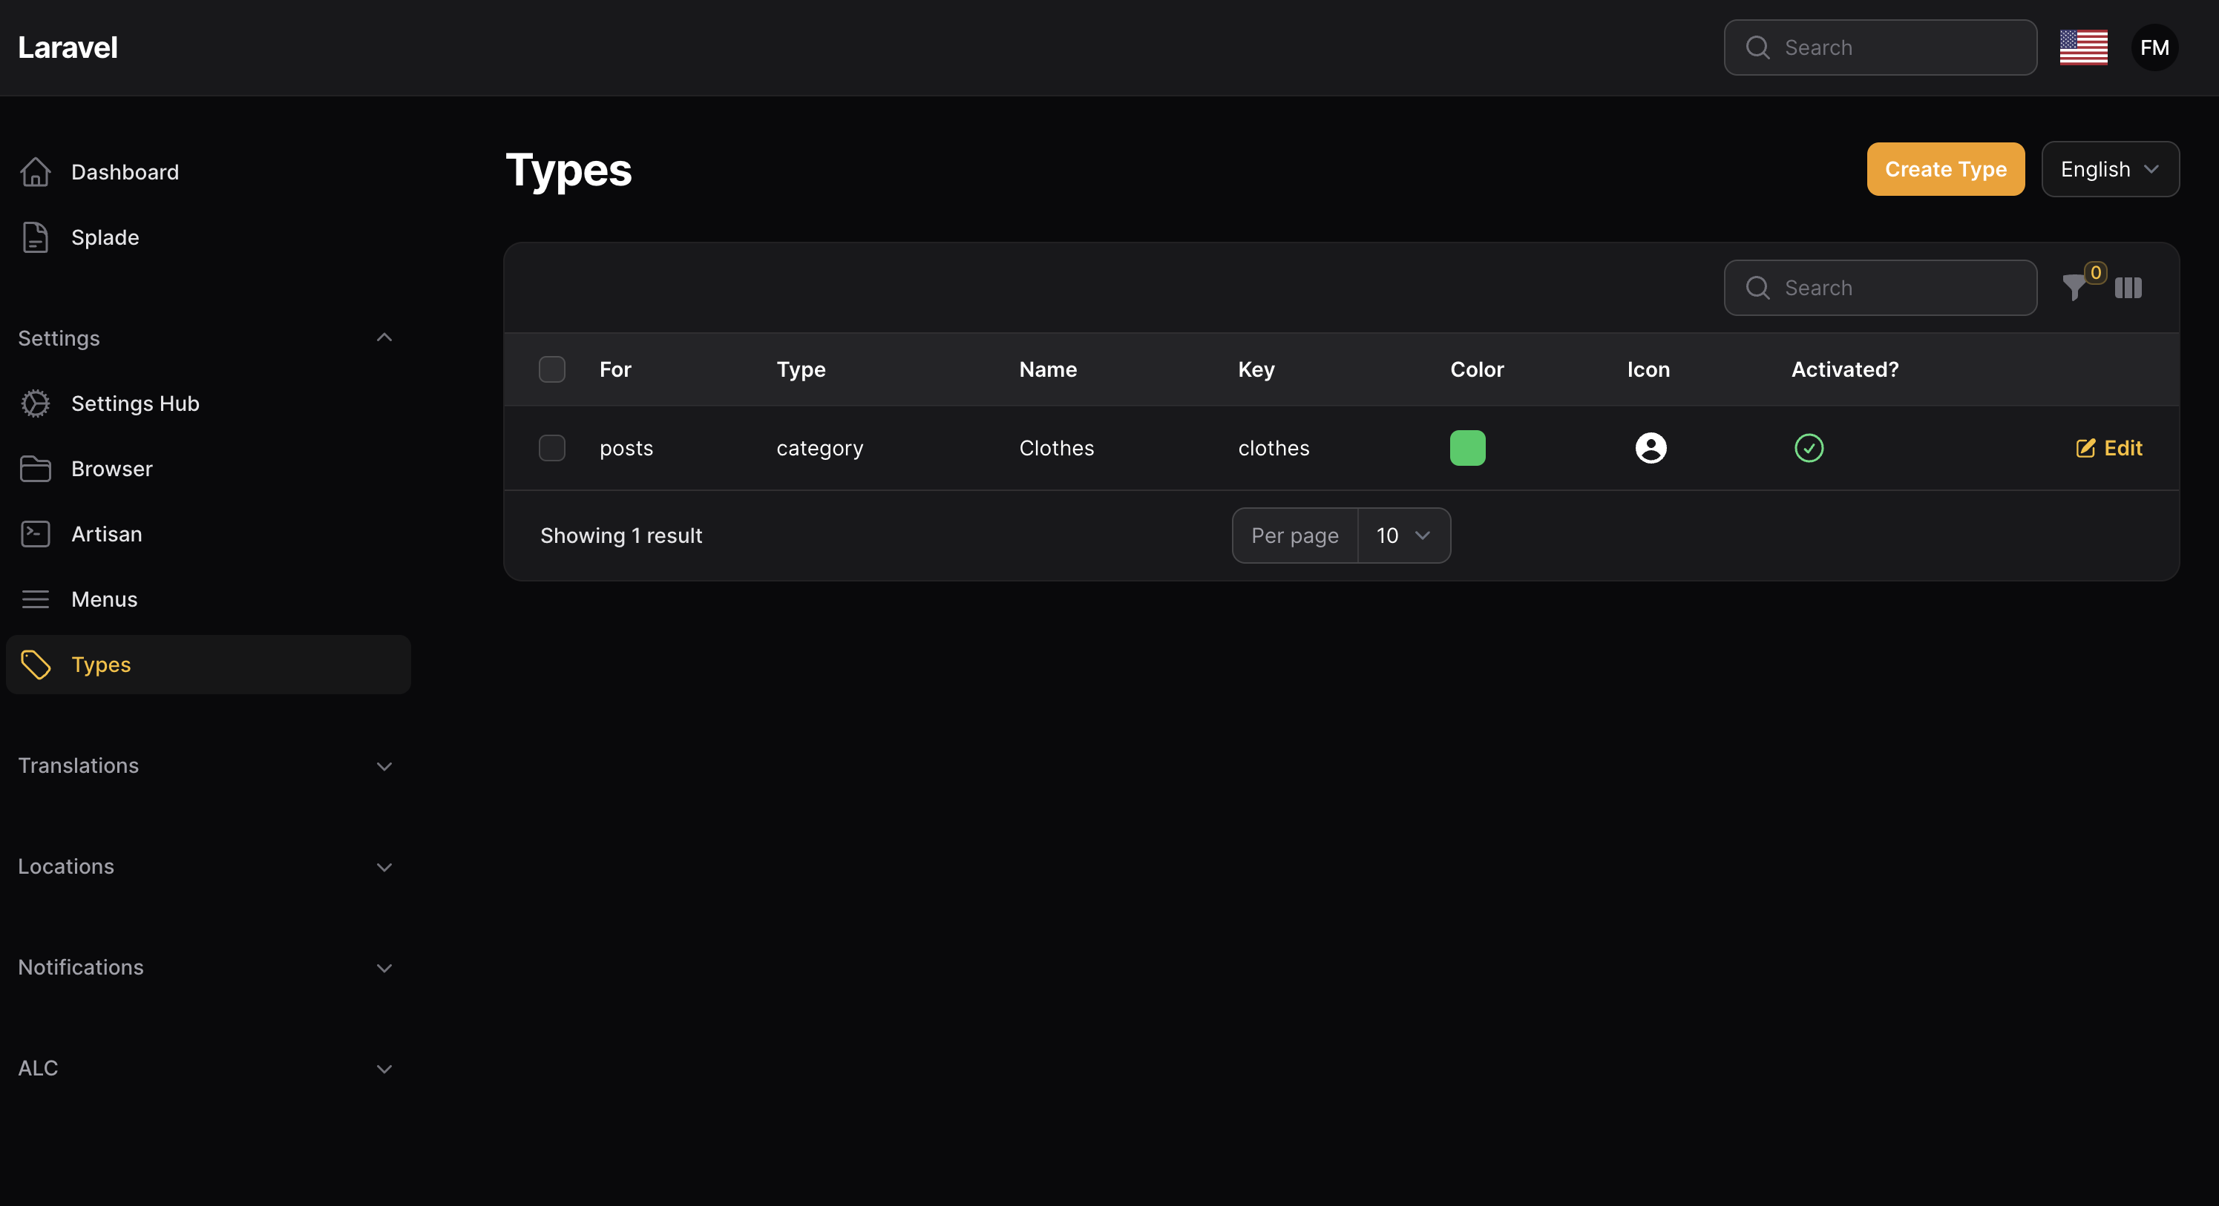Click the Settings Hub gear icon

(x=36, y=403)
